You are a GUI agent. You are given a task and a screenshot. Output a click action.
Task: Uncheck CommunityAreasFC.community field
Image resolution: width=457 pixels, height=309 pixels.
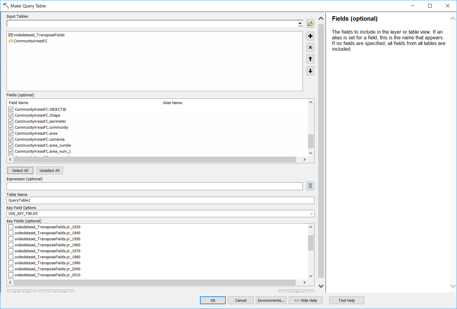(x=11, y=127)
